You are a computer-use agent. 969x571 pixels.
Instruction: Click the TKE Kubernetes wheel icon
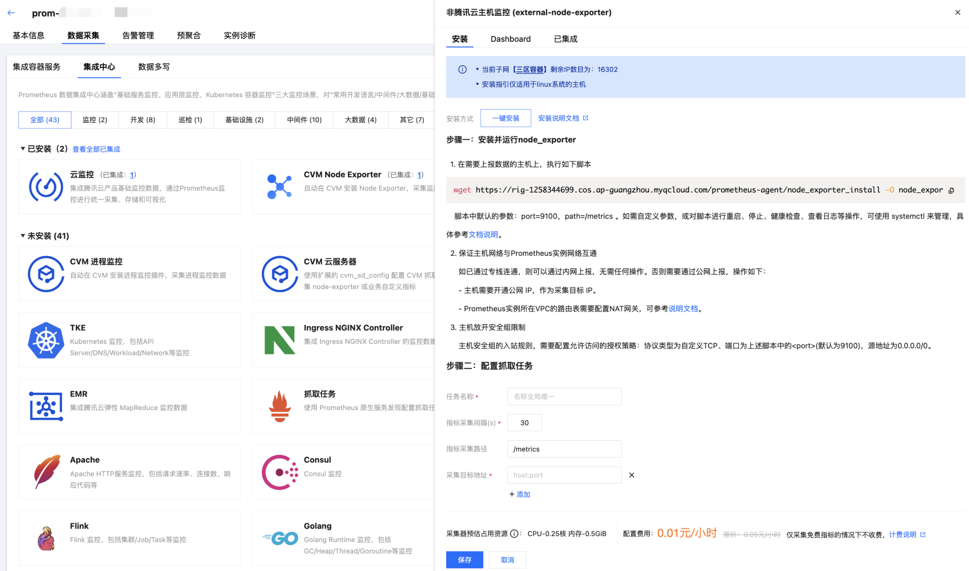click(46, 340)
